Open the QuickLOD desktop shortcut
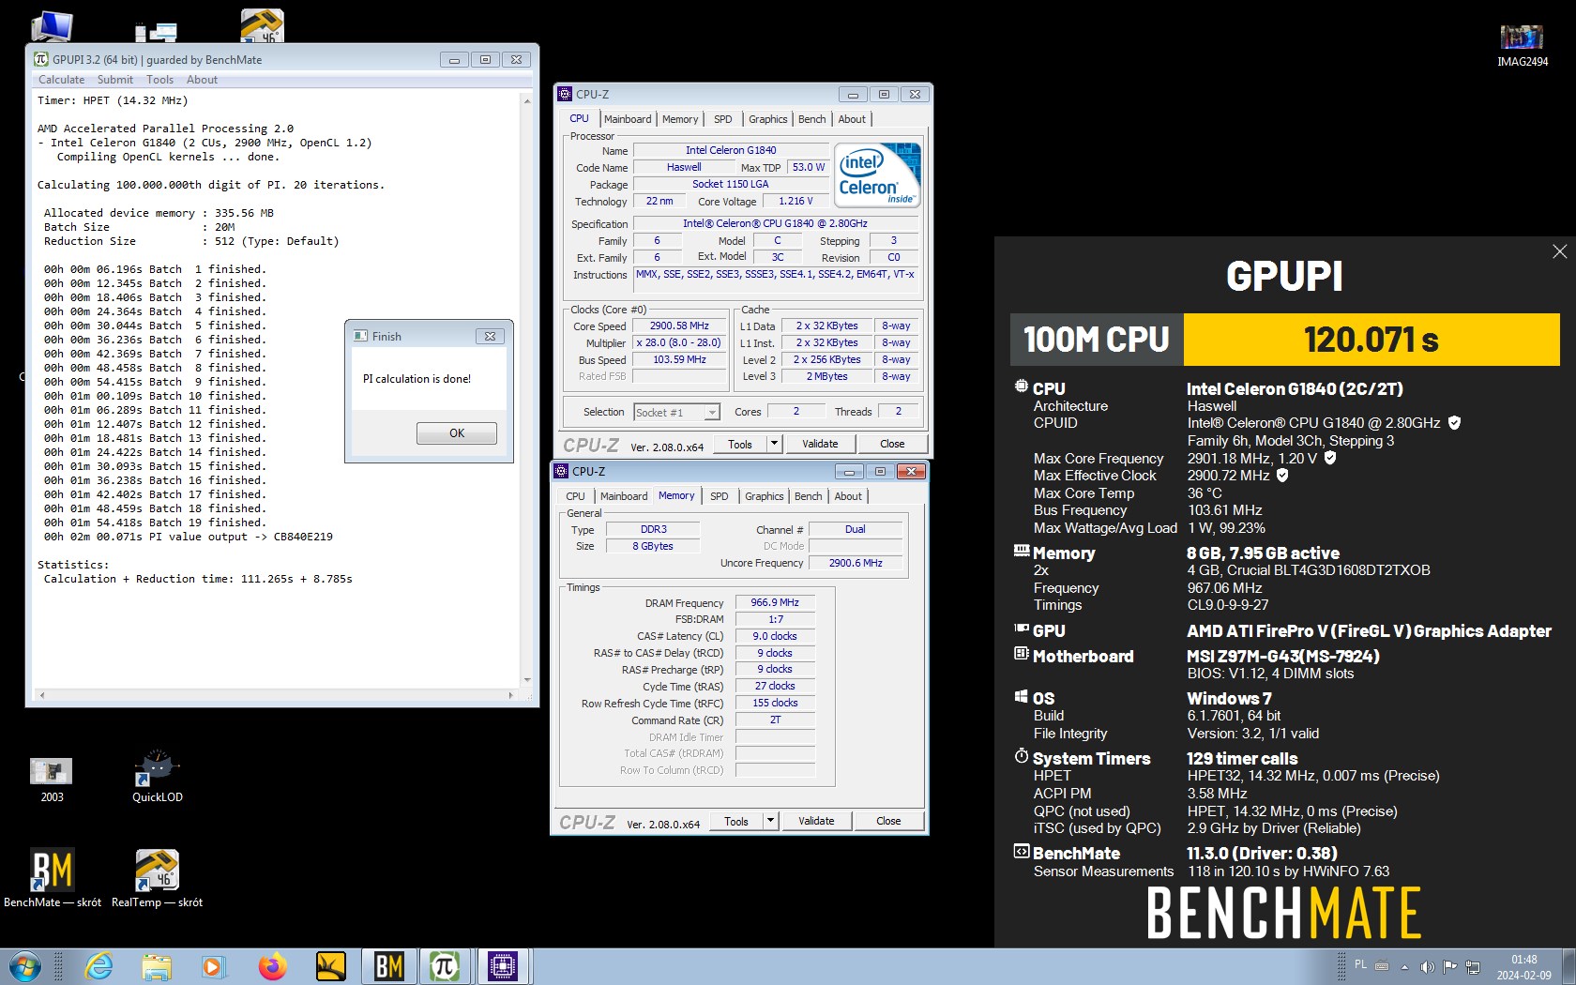This screenshot has height=985, width=1576. pos(157,776)
